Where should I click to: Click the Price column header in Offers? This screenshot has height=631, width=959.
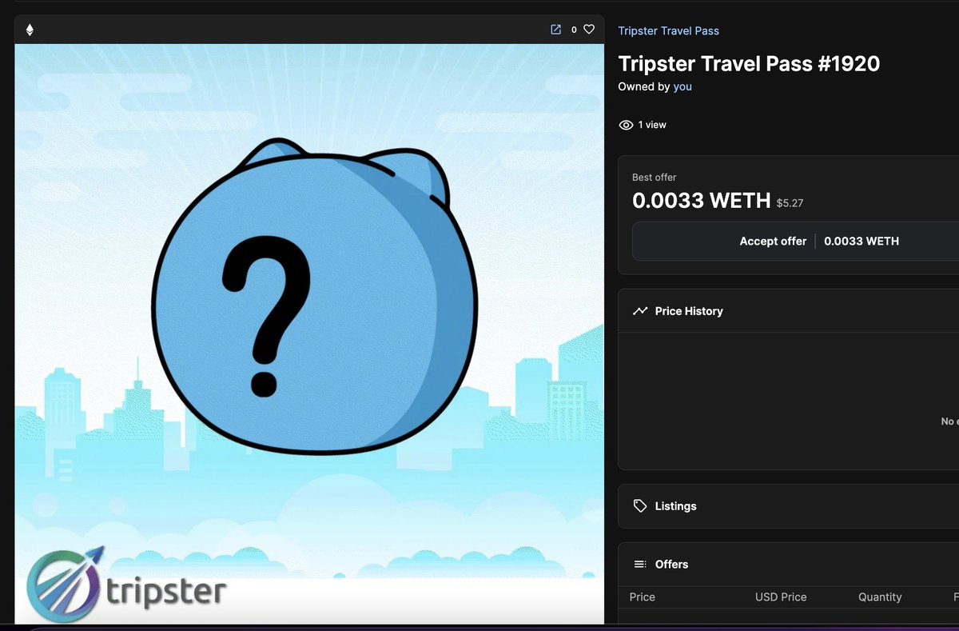[643, 597]
